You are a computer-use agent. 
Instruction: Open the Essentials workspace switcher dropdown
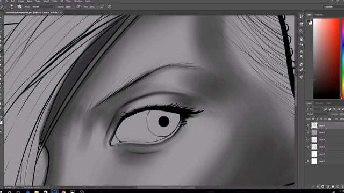click(x=333, y=6)
